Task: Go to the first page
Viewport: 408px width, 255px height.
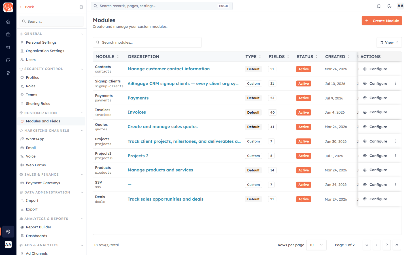Action: [x=367, y=245]
